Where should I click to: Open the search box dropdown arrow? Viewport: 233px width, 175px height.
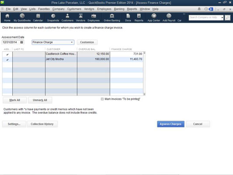click(x=222, y=17)
